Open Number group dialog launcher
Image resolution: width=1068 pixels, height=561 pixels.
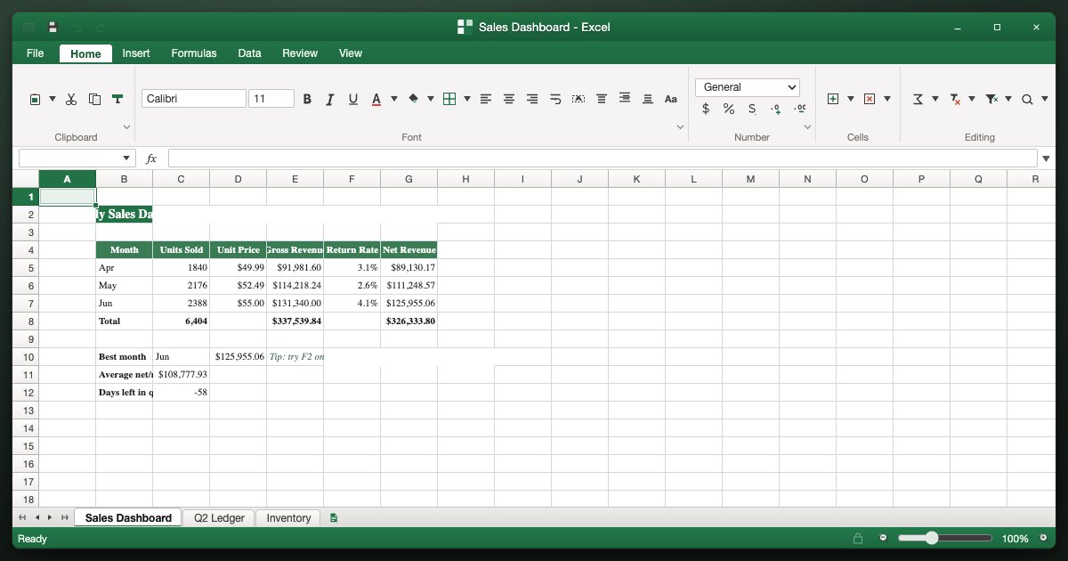click(x=808, y=127)
